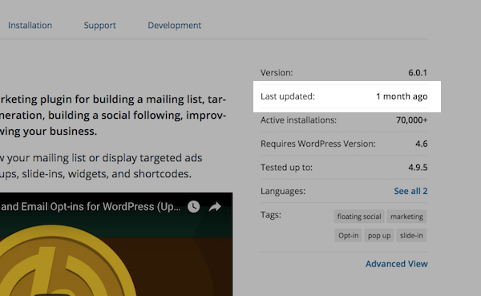Open the Installation tab
Image resolution: width=481 pixels, height=296 pixels.
30,25
